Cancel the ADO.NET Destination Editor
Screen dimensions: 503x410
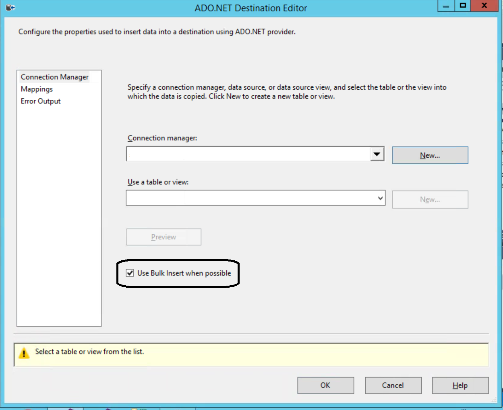(x=393, y=385)
